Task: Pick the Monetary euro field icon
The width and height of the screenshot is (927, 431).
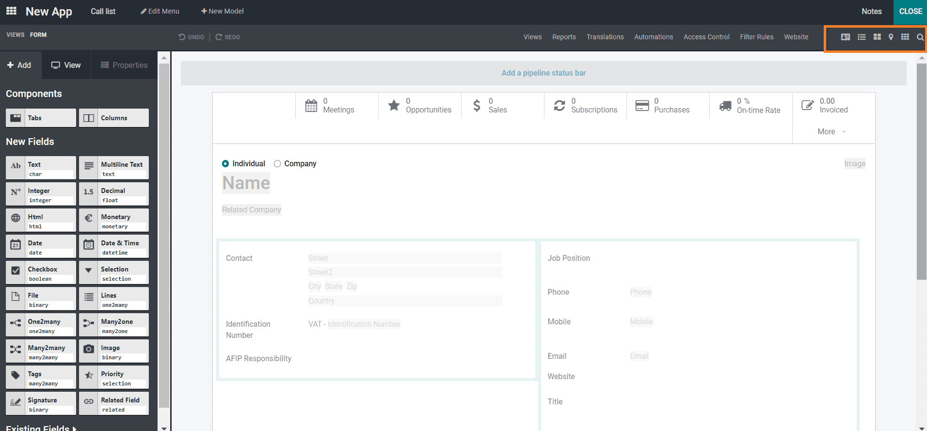Action: click(89, 218)
